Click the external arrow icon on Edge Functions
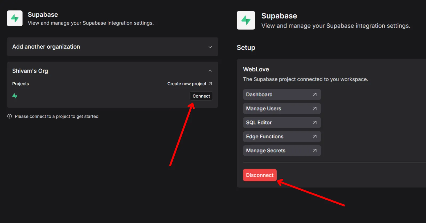This screenshot has height=223, width=426. 315,136
